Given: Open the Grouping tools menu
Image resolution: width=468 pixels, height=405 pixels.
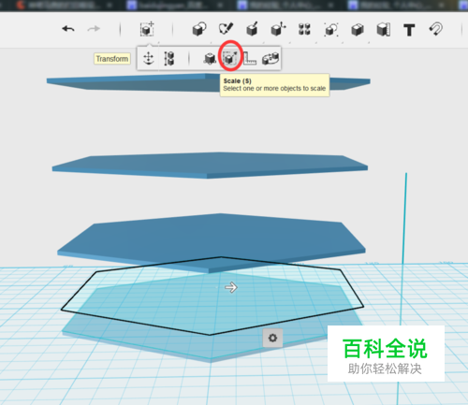Looking at the screenshot, I should pyautogui.click(x=331, y=30).
